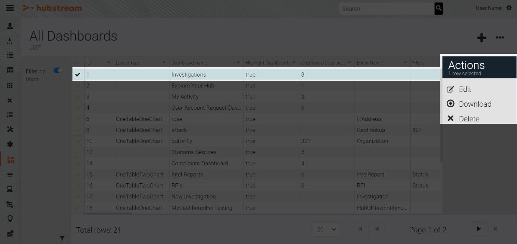Expand the Dashboard name column dropdown
This screenshot has height=244, width=517.
[238, 63]
